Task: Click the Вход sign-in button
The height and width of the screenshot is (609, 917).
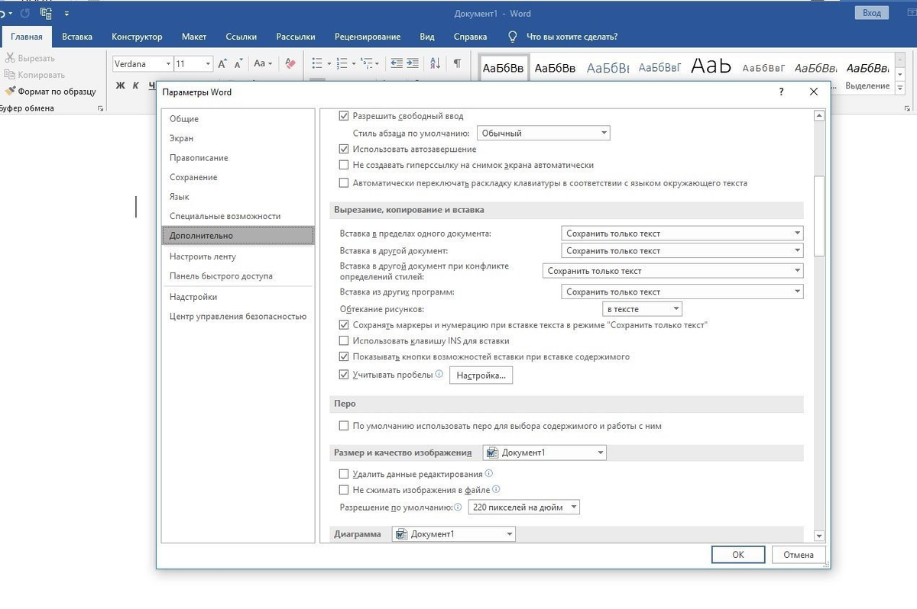Action: (872, 13)
